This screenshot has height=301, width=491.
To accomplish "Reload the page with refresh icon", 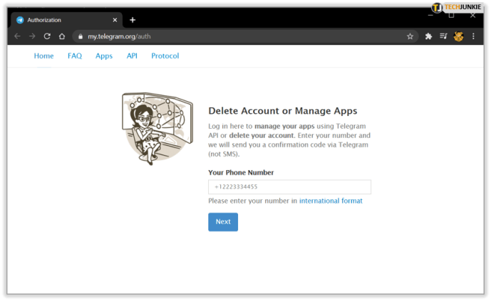I will pyautogui.click(x=47, y=36).
